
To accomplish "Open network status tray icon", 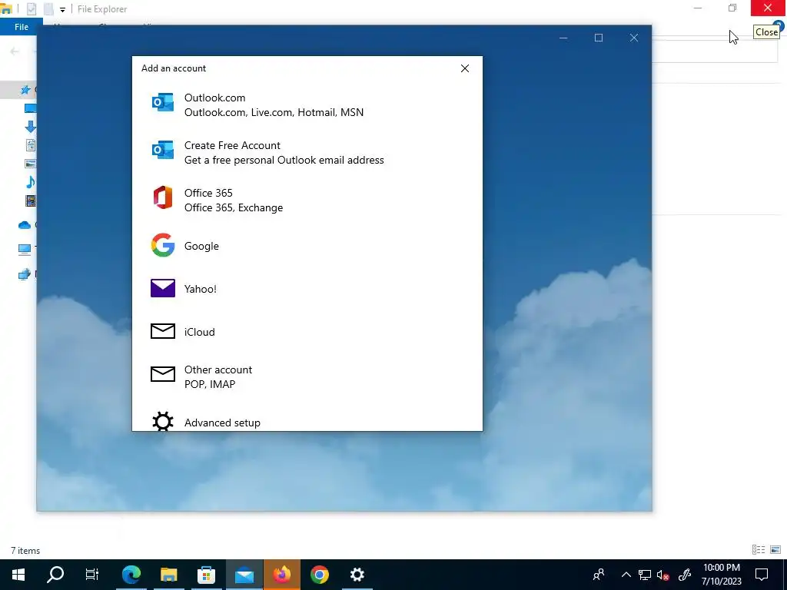I will click(645, 575).
